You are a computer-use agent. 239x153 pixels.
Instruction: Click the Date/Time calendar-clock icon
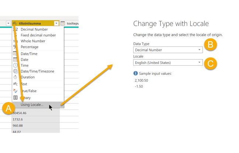click(x=15, y=54)
